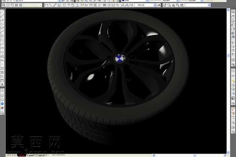Select the Revision Cloud tool

[2, 40]
